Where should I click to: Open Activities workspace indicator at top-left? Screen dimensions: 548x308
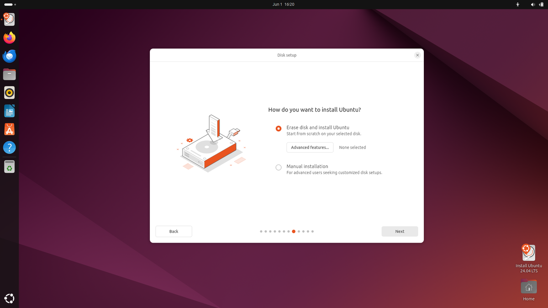(9, 4)
